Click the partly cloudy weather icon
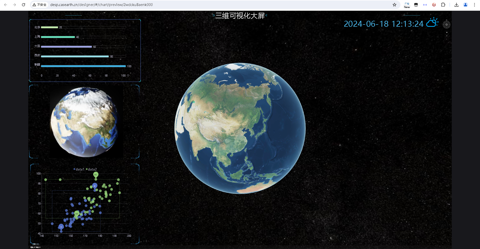 432,22
